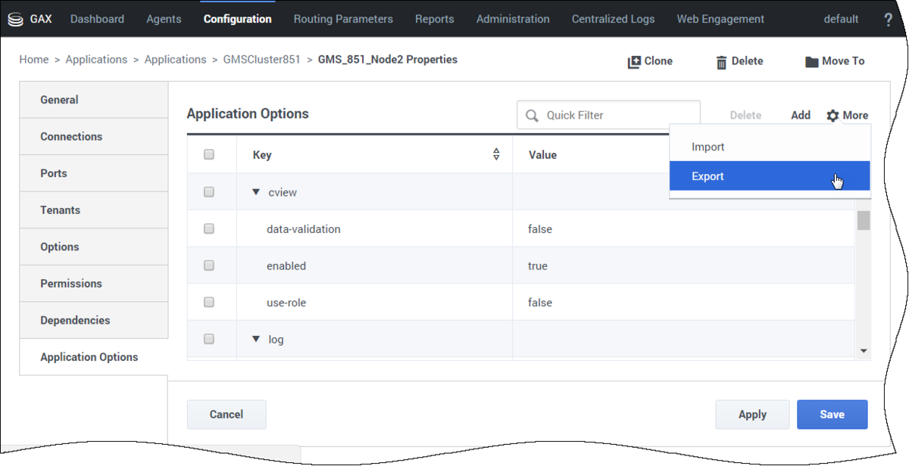Open the help question mark icon
Image resolution: width=909 pixels, height=466 pixels.
(889, 20)
